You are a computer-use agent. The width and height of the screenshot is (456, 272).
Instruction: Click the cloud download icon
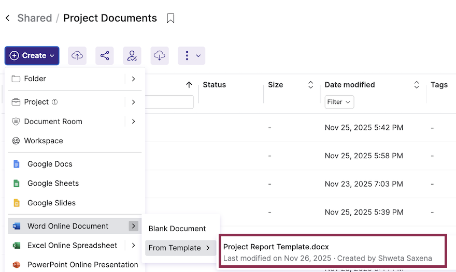pyautogui.click(x=160, y=55)
